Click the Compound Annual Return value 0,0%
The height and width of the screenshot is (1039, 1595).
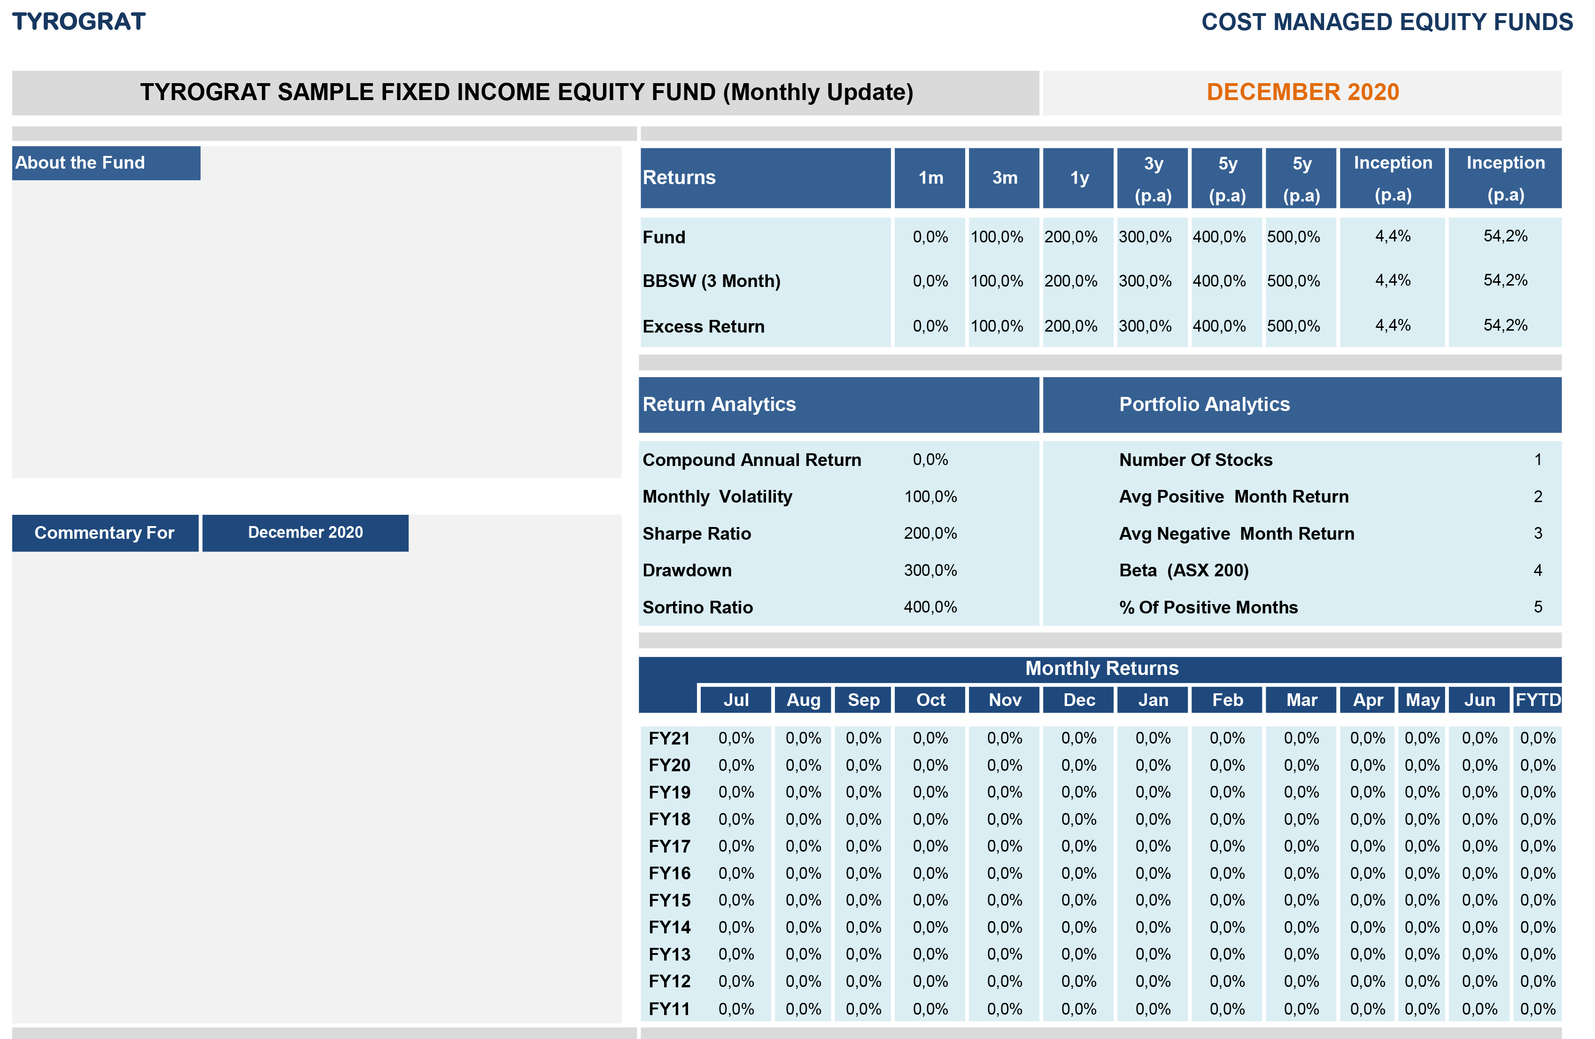930,460
